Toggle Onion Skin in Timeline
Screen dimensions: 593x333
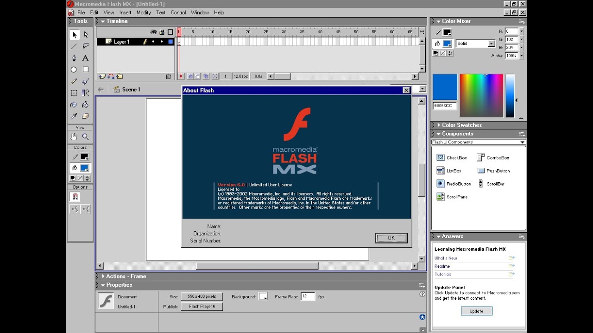pyautogui.click(x=190, y=76)
